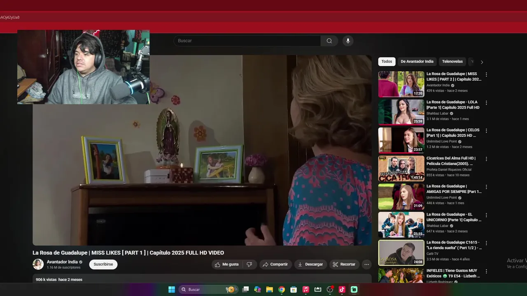Open options menu for MISS LIKES PART 2
The image size is (527, 296).
coord(486,75)
